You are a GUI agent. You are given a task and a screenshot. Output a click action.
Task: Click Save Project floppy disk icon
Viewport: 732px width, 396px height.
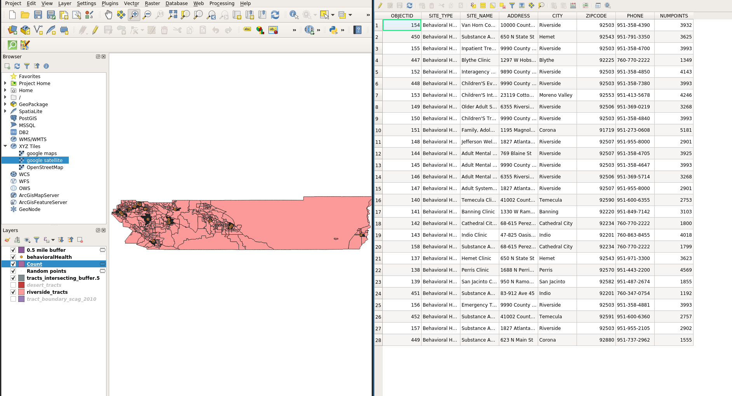[x=38, y=15]
